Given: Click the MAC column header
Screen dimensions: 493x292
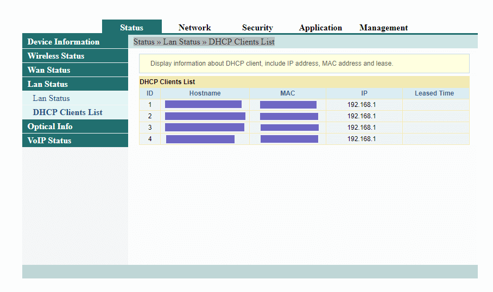Looking at the screenshot, I should [287, 93].
